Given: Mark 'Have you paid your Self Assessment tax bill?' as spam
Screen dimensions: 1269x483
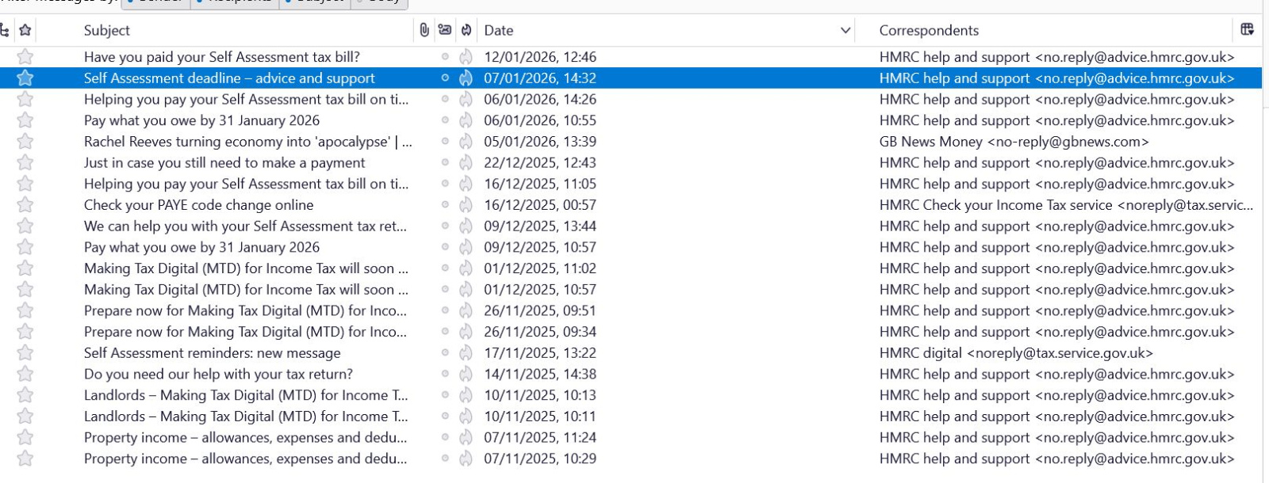Looking at the screenshot, I should click(x=466, y=57).
